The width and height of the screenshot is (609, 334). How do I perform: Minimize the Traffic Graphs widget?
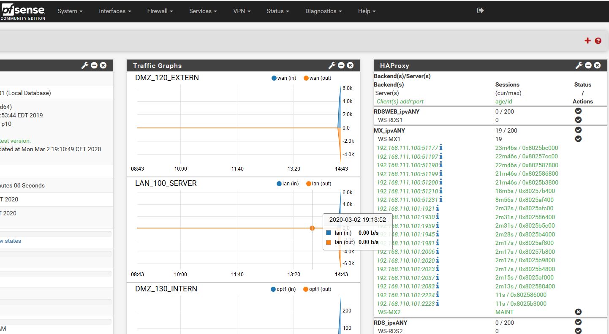(x=341, y=65)
